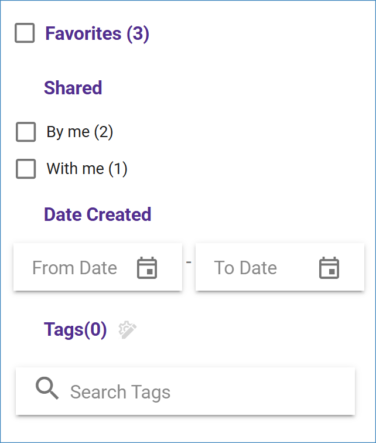376x443 pixels.
Task: Click the Tags(0) section heading
Action: click(76, 330)
